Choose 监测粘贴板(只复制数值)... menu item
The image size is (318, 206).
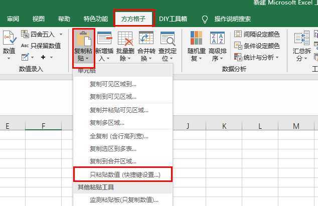(x=123, y=200)
